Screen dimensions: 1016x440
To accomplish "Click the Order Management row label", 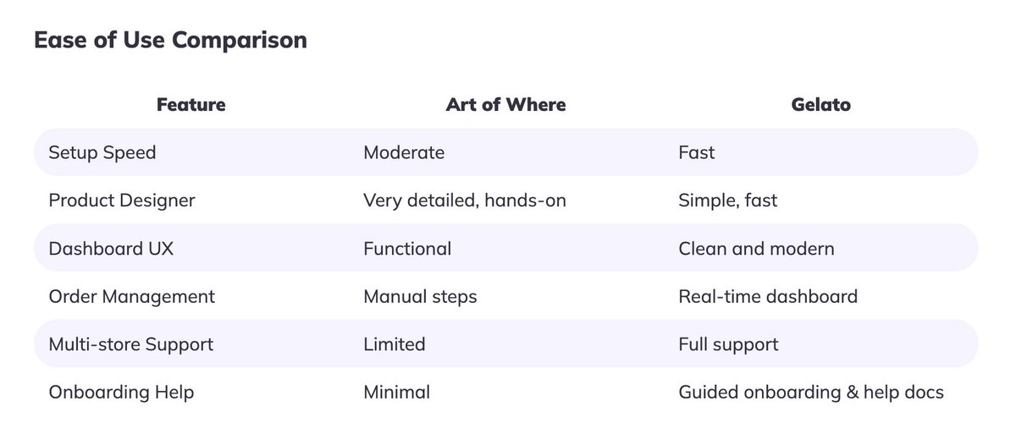I will (x=132, y=296).
